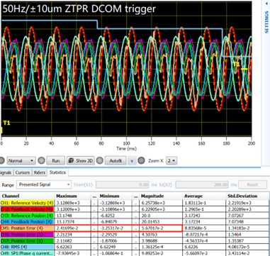
Task: Toggle the round indicator left of Run
Action: 41,161
